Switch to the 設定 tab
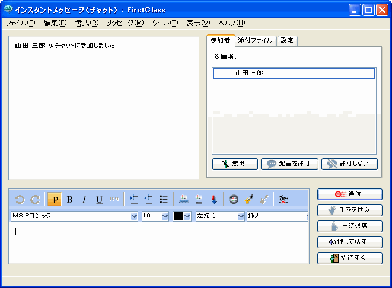 287,40
